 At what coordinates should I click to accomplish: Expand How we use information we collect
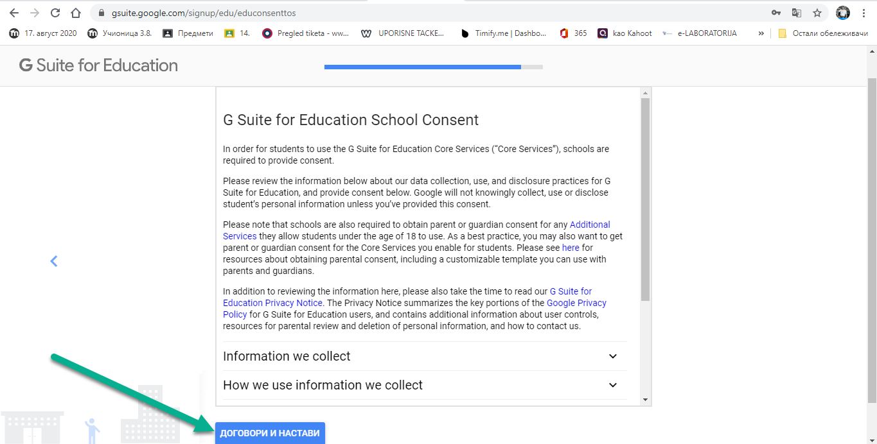coord(612,385)
